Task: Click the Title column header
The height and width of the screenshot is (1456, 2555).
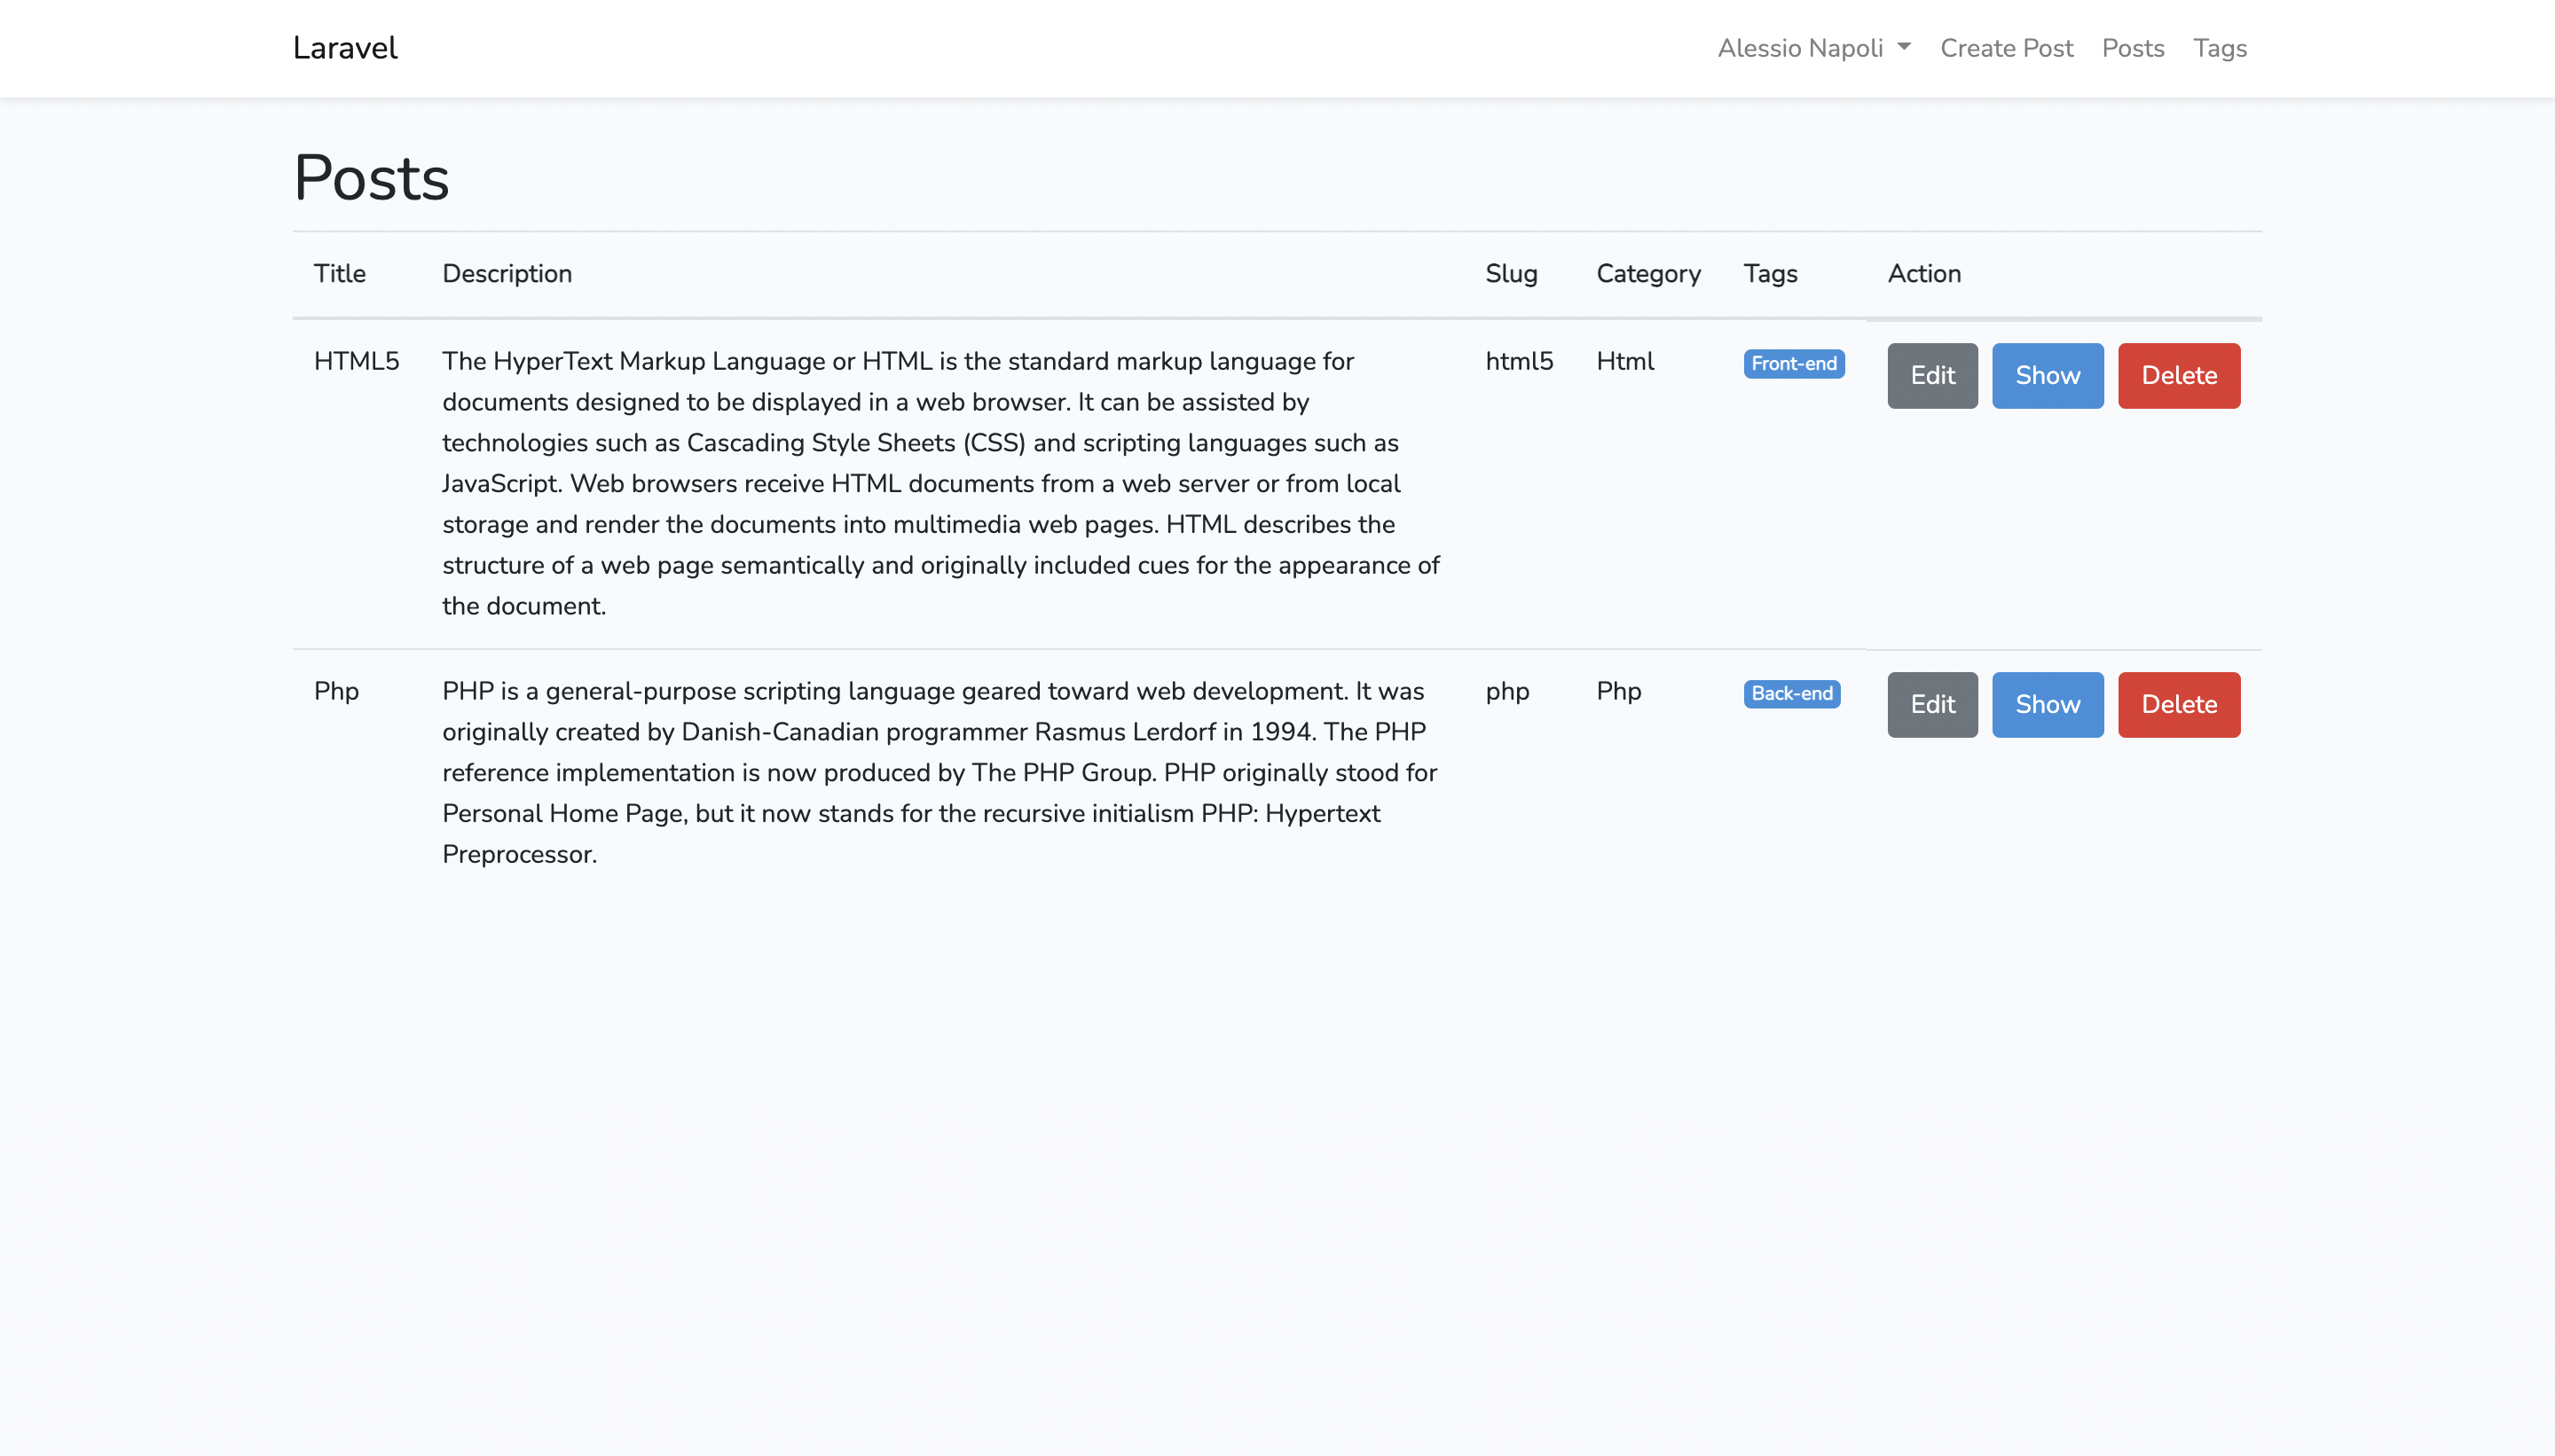Action: tap(339, 273)
